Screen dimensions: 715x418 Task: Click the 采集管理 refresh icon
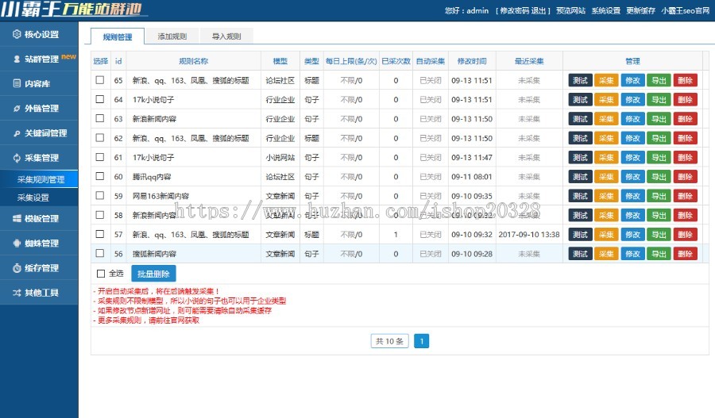17,158
